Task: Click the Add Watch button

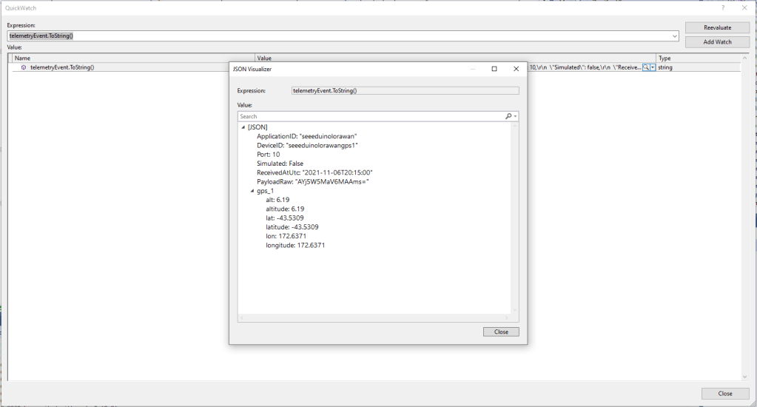Action: click(717, 42)
